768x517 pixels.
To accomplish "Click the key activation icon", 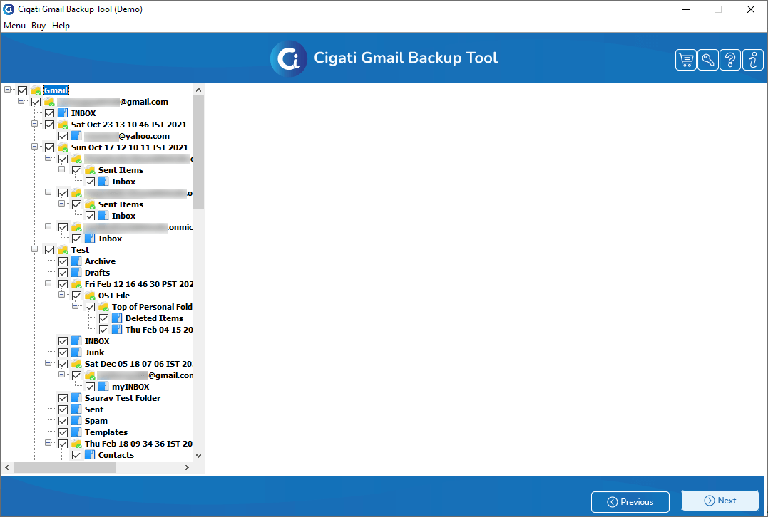I will click(x=708, y=60).
